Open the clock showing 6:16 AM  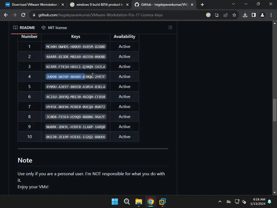point(258,201)
